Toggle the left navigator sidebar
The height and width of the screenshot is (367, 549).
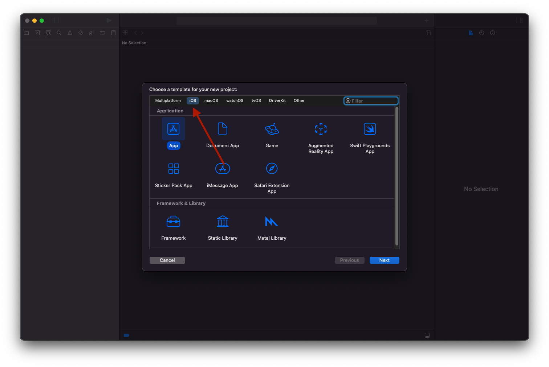click(56, 21)
